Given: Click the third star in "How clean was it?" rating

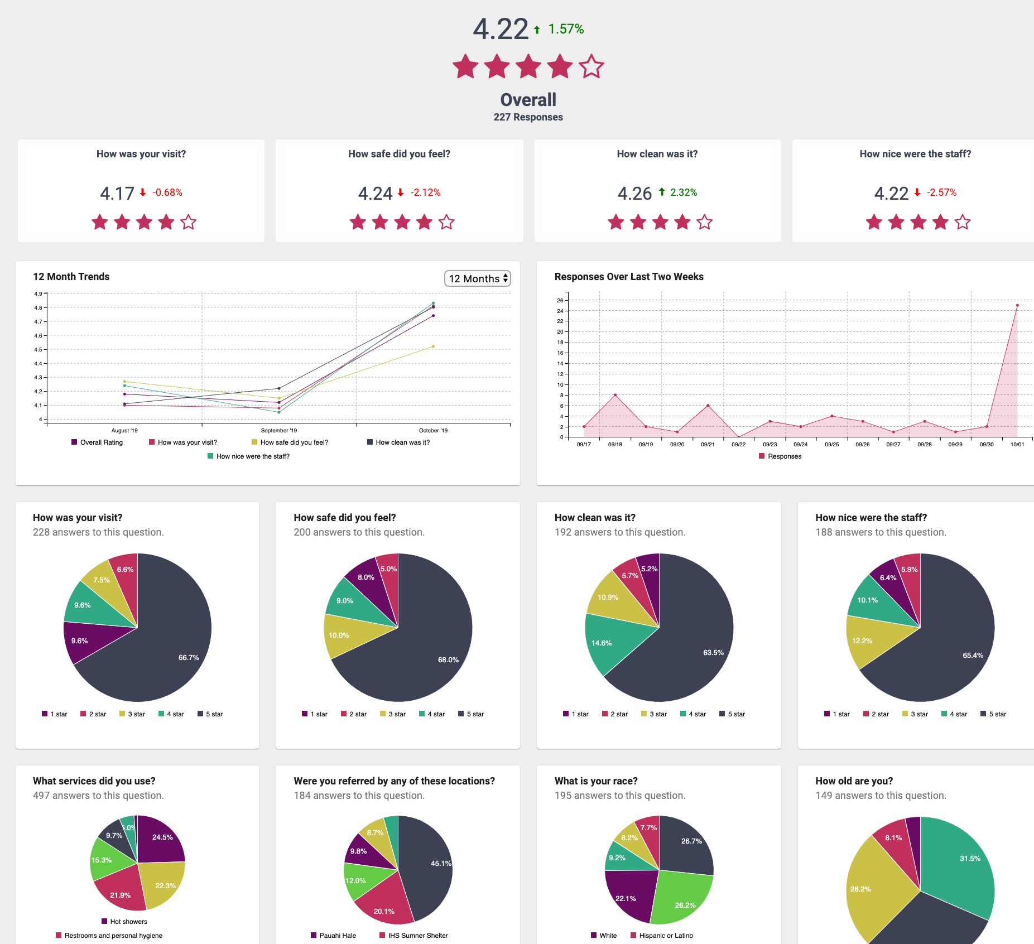Looking at the screenshot, I should 660,221.
